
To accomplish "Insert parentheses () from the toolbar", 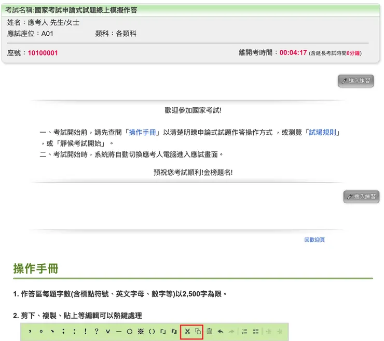I will click(x=152, y=332).
